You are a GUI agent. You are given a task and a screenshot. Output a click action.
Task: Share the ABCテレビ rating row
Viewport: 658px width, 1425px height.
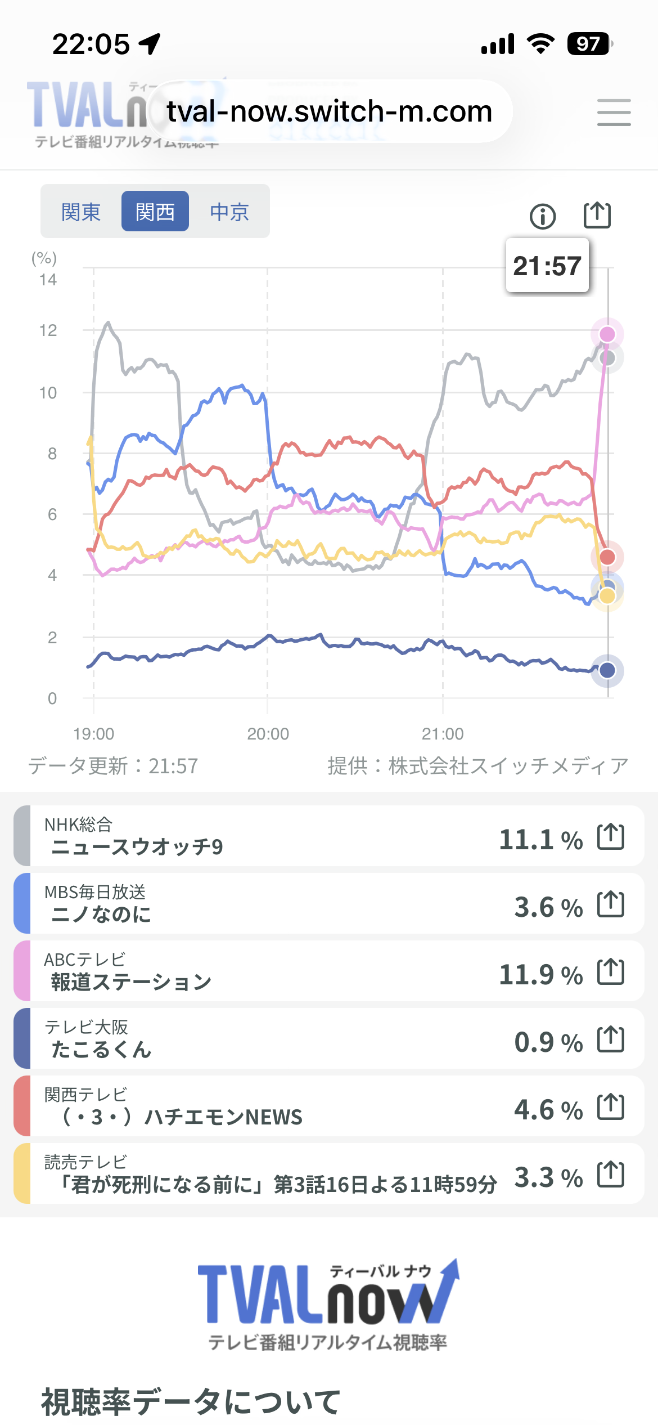[611, 971]
